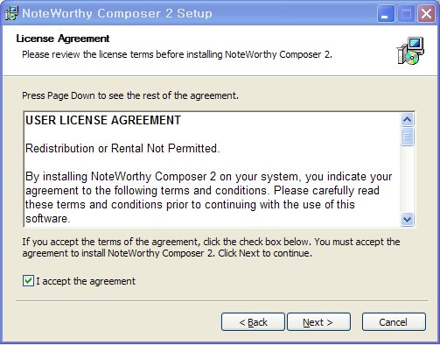The width and height of the screenshot is (440, 345).
Task: Click the disabled maximize button in title bar
Action: pos(406,13)
